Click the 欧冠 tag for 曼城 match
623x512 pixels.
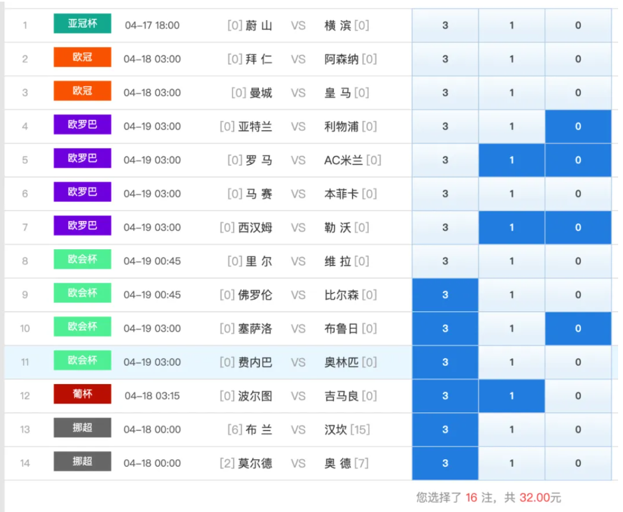pyautogui.click(x=82, y=91)
